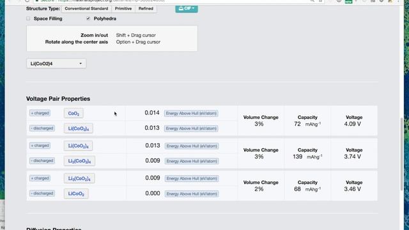Click the charged badge in the 3.74 V pair
This screenshot has width=409, height=230.
click(40, 146)
